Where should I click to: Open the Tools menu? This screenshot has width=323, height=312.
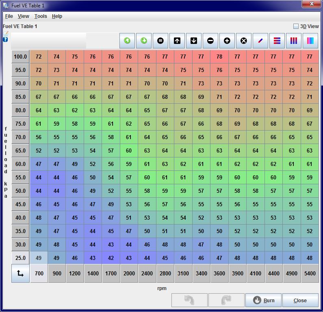[41, 16]
